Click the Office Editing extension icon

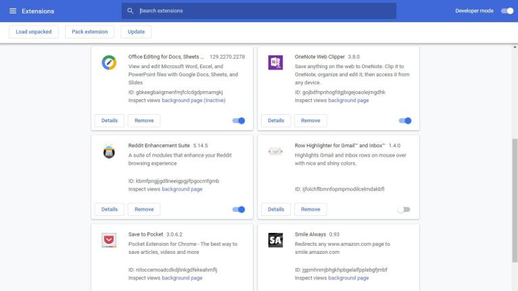pos(109,63)
